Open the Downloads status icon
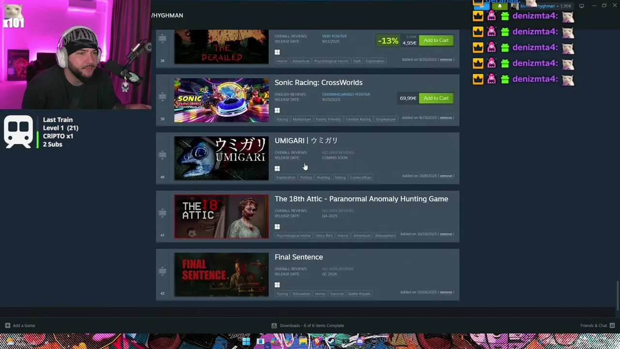620x349 pixels. point(274,325)
